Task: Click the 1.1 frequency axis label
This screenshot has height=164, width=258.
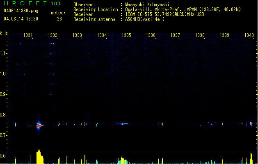Action: coord(3,53)
